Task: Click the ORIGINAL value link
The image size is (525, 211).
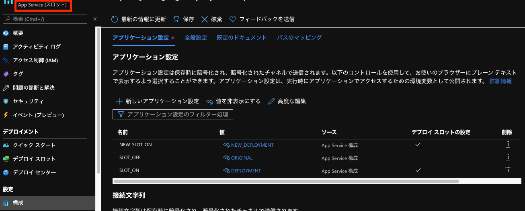Action: tap(242, 158)
